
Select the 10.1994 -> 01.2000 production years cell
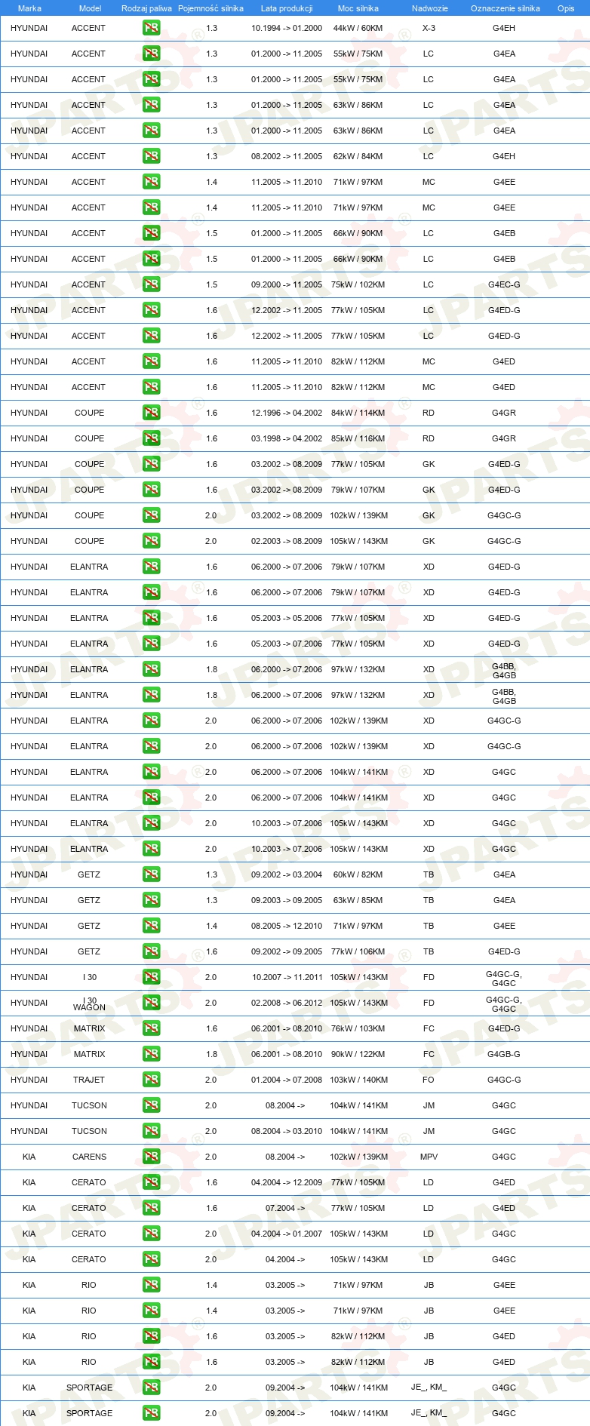tap(287, 28)
